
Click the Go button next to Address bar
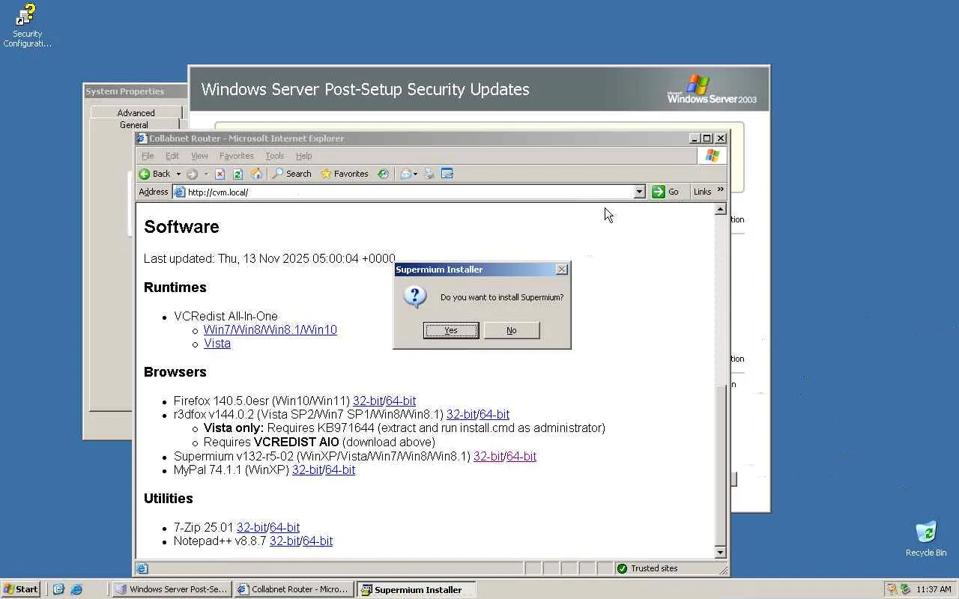pyautogui.click(x=665, y=192)
